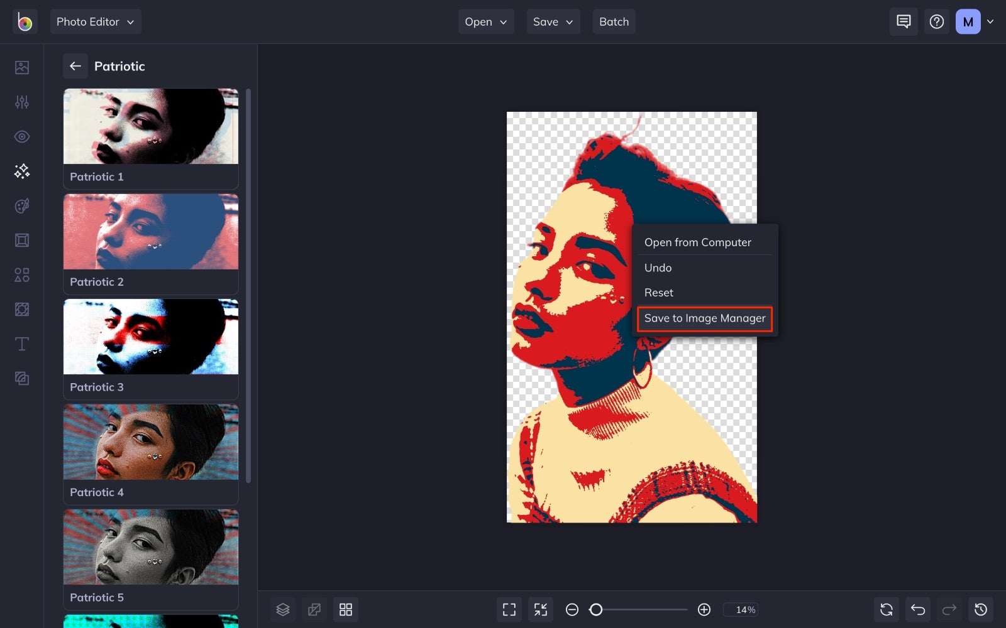Go back from Patriotic panel
The width and height of the screenshot is (1006, 628).
click(75, 66)
